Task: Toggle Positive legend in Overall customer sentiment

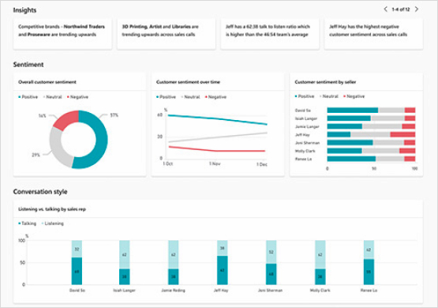Action: [x=28, y=97]
